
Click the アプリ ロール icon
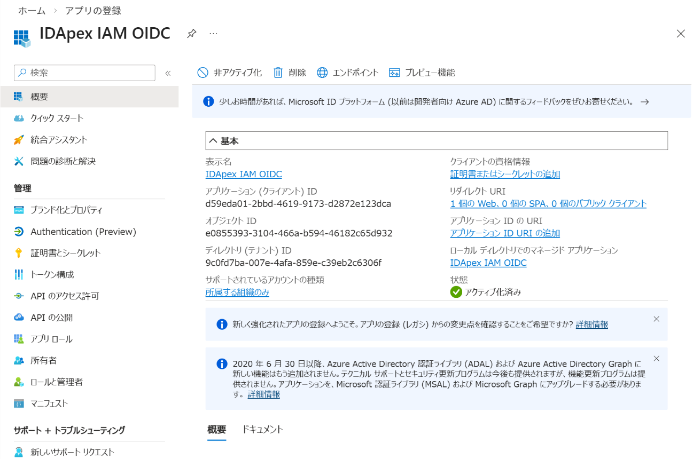click(x=19, y=339)
